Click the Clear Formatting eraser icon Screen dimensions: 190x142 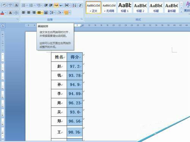pos(5,5)
